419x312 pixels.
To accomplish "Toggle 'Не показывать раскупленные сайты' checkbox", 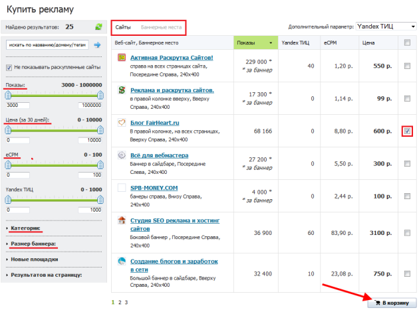I will click(9, 67).
